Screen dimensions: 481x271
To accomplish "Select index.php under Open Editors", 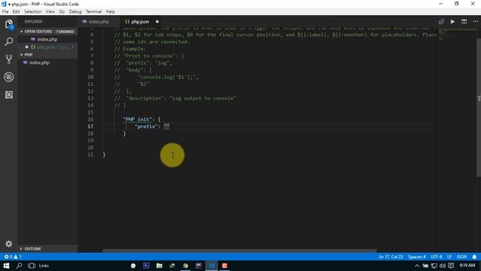I will 47,39.
